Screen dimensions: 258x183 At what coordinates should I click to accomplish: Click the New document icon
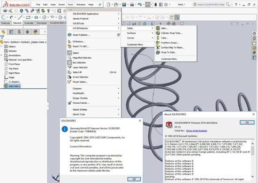pyautogui.click(x=108, y=5)
